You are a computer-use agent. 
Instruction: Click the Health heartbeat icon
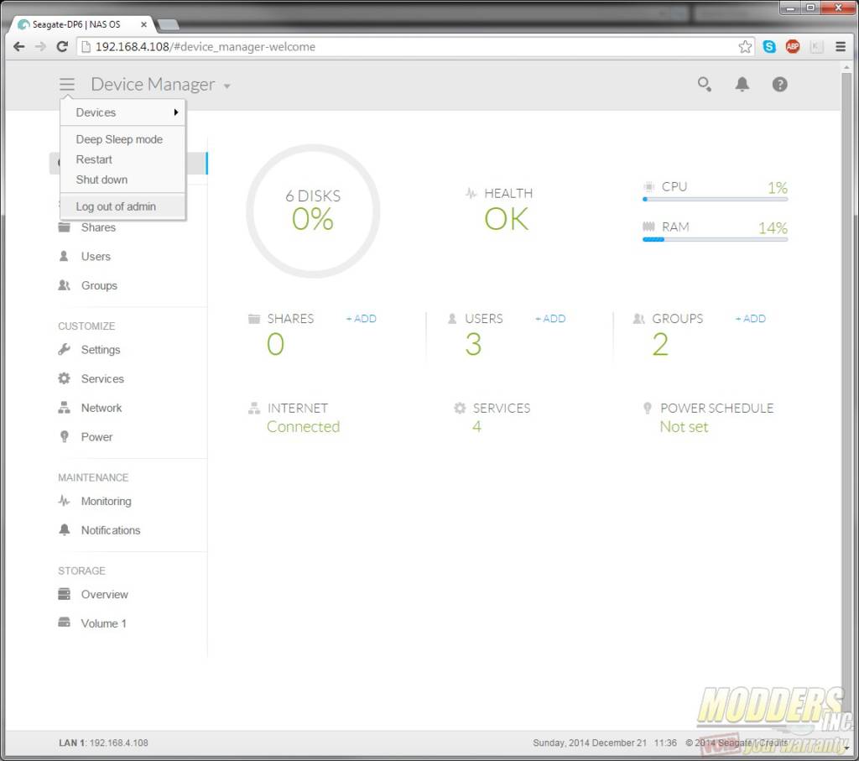coord(471,193)
